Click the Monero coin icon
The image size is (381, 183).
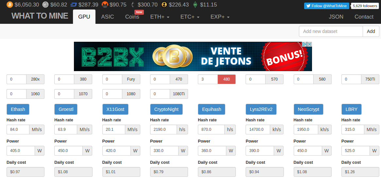click(x=105, y=4)
